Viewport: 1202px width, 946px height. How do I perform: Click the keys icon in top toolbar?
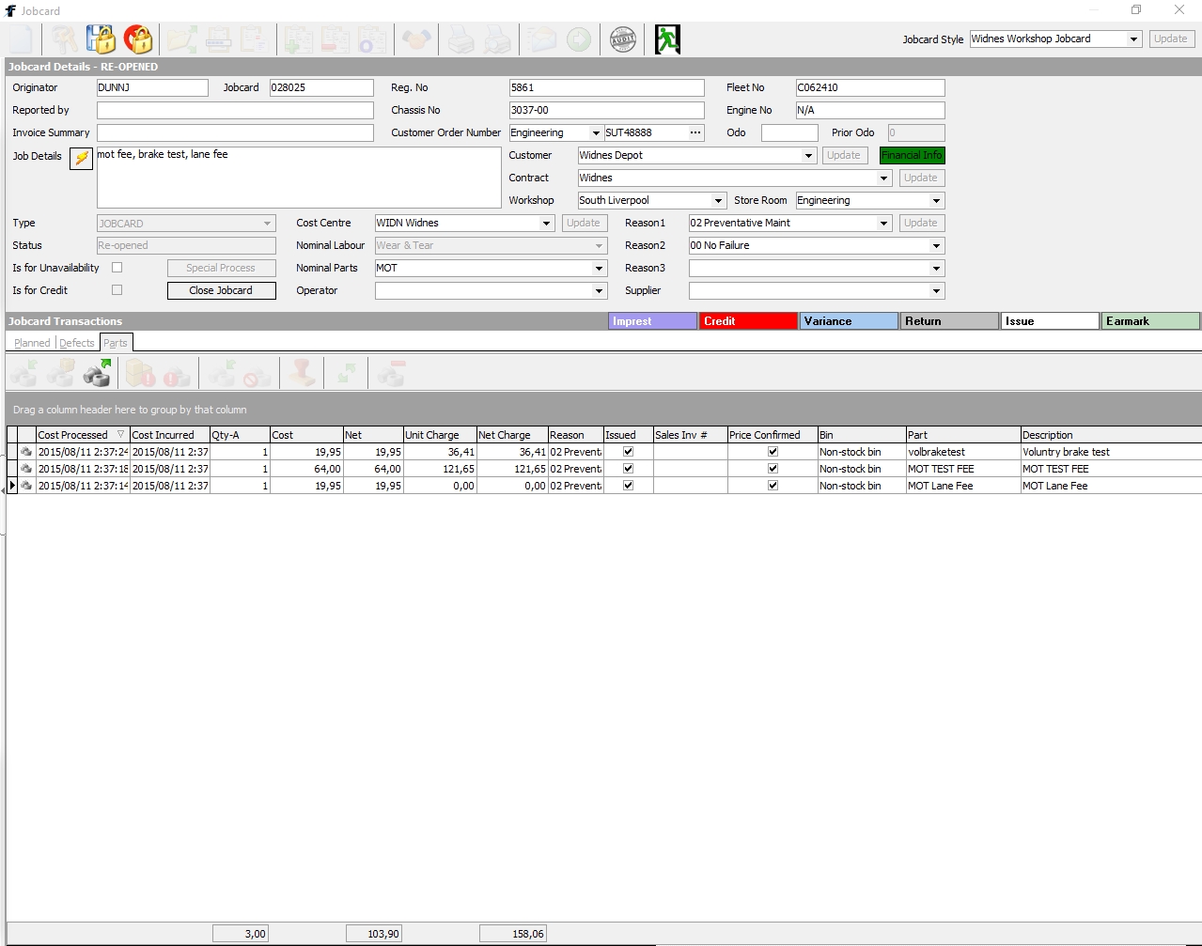pos(64,39)
